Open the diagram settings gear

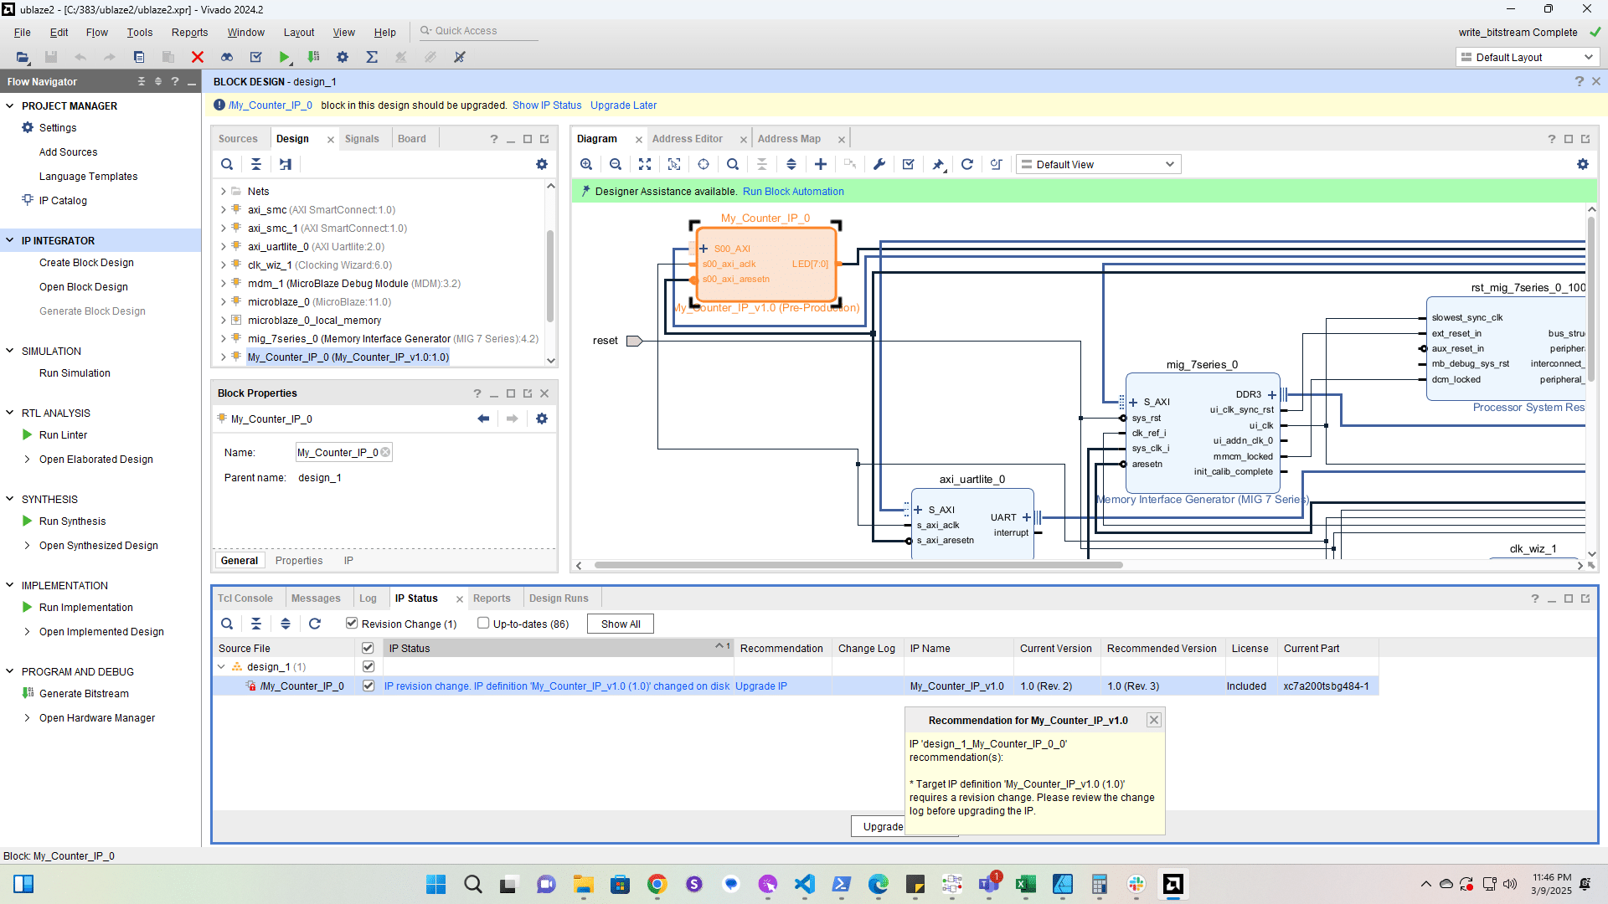click(1583, 165)
